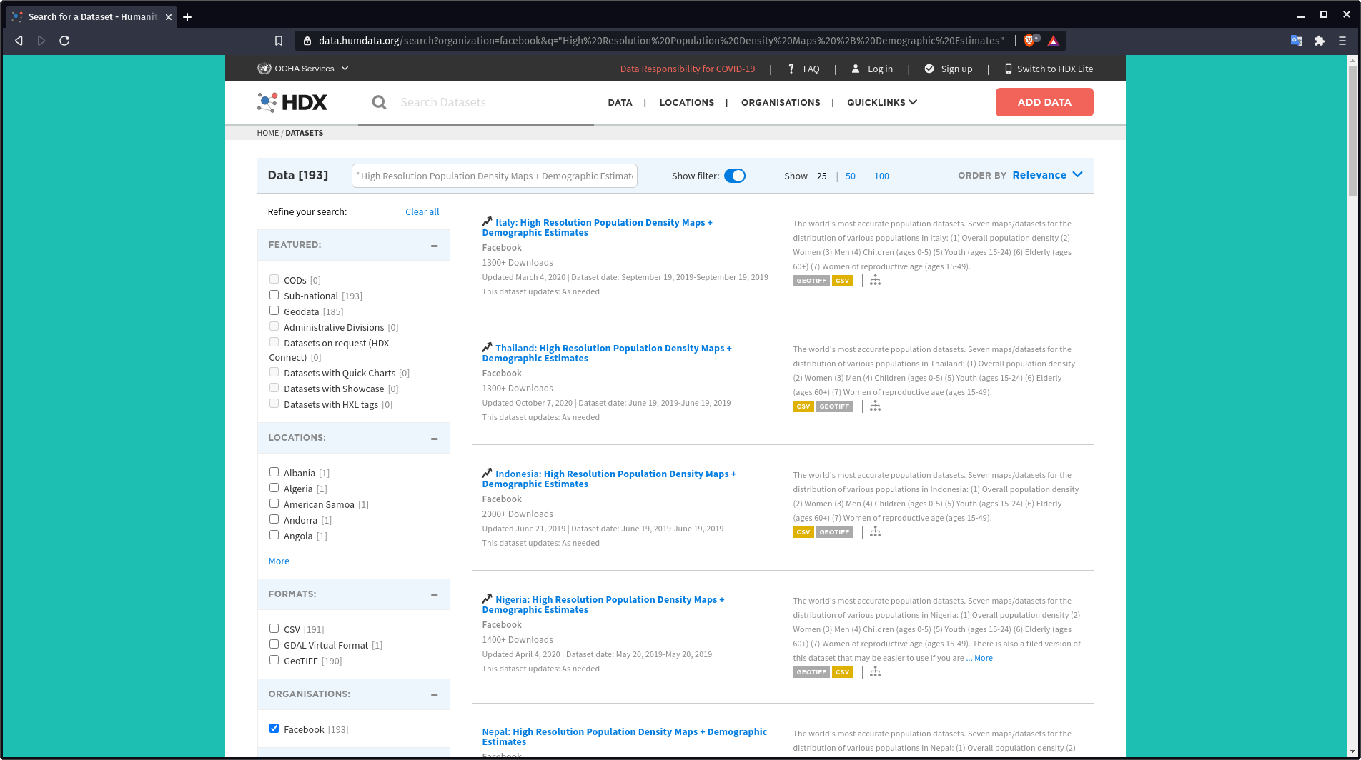Click the bookmark icon in address bar
Image resolution: width=1361 pixels, height=760 pixels.
click(x=279, y=41)
